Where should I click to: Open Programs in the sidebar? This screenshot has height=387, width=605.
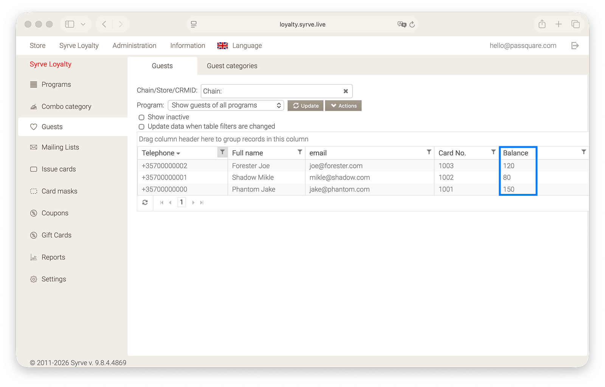pyautogui.click(x=56, y=84)
